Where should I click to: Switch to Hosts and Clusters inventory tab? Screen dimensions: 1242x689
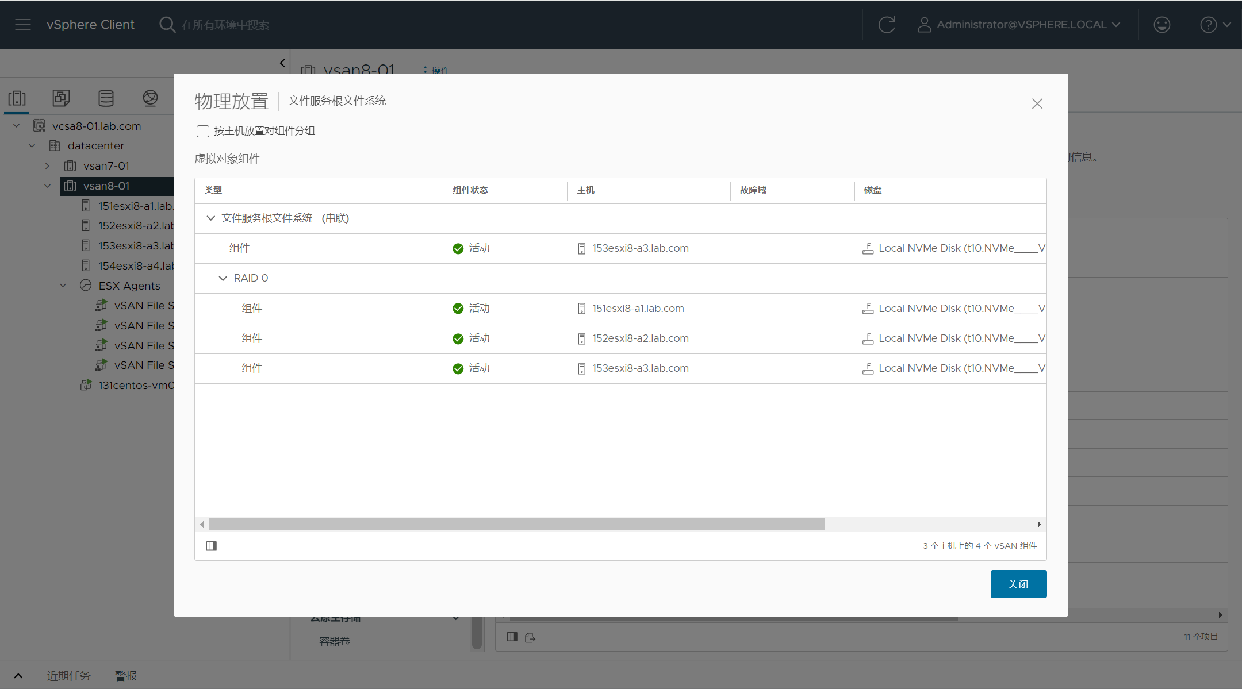[x=17, y=98]
